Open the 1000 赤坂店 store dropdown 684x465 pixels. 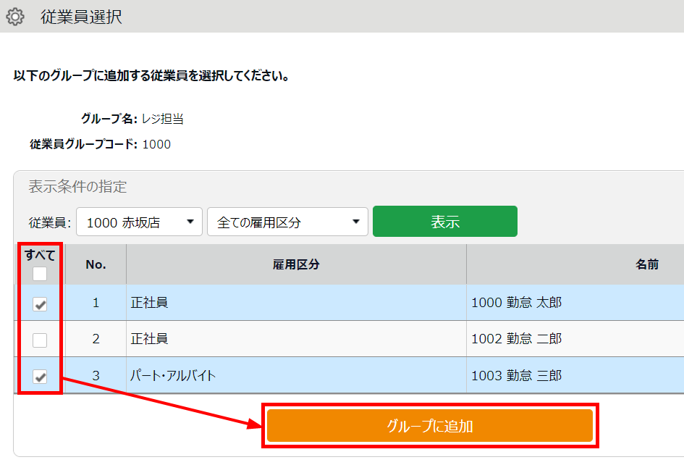140,222
